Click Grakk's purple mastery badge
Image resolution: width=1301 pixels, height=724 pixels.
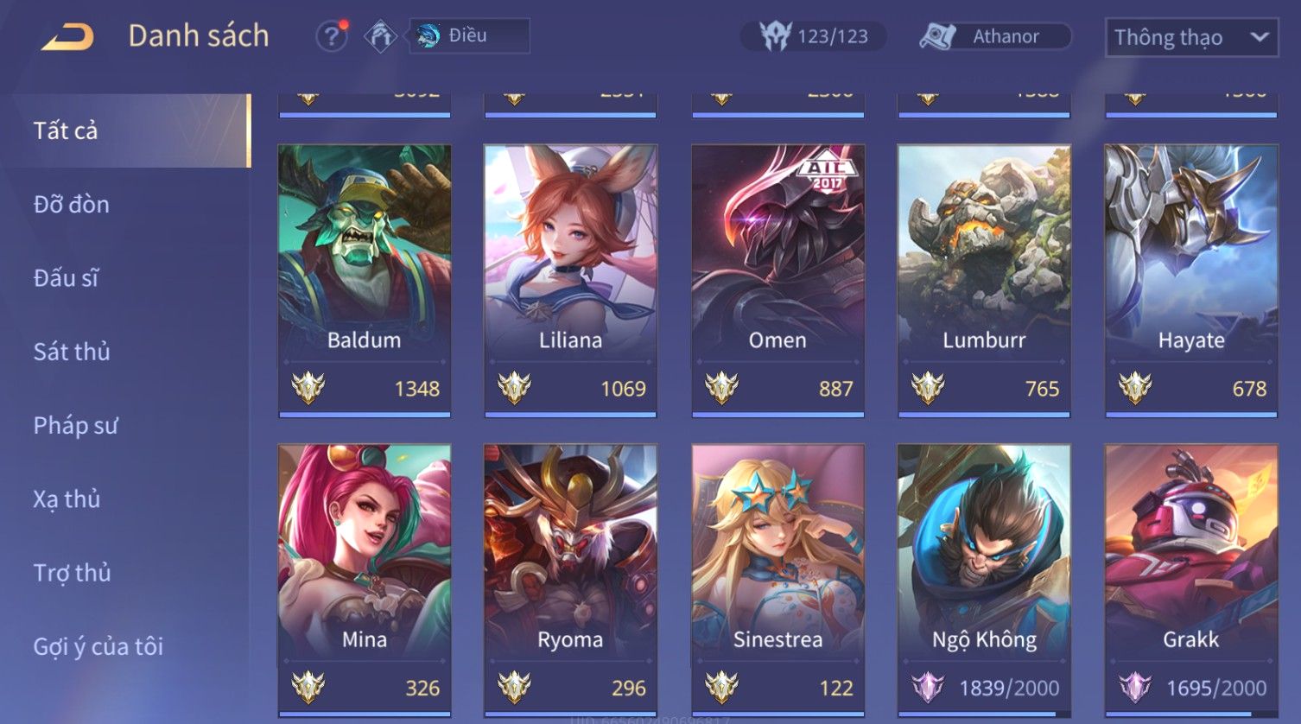pos(1135,688)
